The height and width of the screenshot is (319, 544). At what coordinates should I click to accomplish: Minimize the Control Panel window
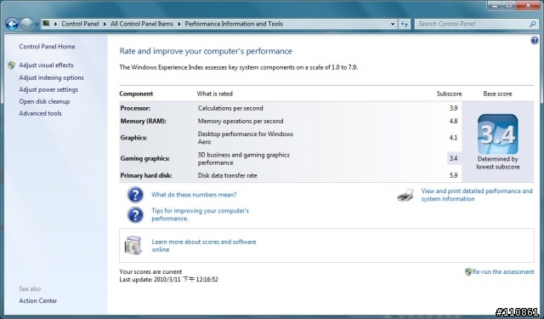[495, 5]
